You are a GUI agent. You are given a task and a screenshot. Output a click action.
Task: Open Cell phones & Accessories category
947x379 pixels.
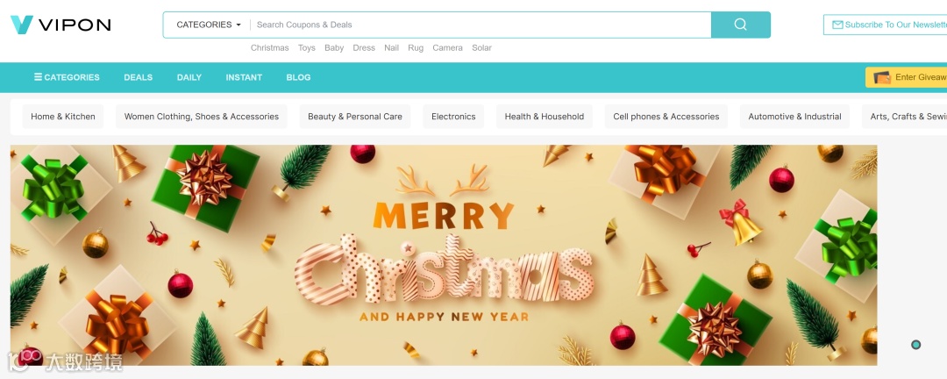tap(666, 117)
